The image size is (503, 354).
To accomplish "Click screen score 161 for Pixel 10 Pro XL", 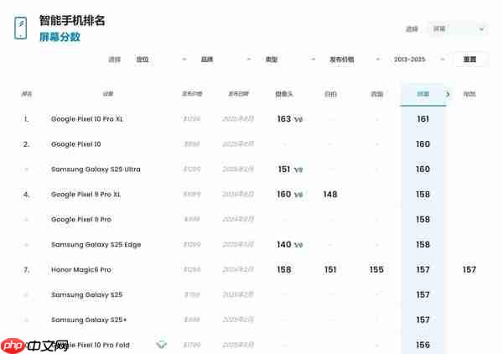I will [423, 119].
